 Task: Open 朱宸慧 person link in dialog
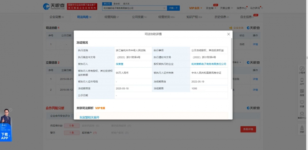(120, 64)
